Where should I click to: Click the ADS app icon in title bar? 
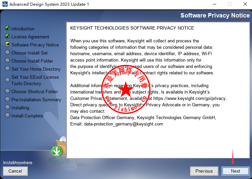pos(5,4)
